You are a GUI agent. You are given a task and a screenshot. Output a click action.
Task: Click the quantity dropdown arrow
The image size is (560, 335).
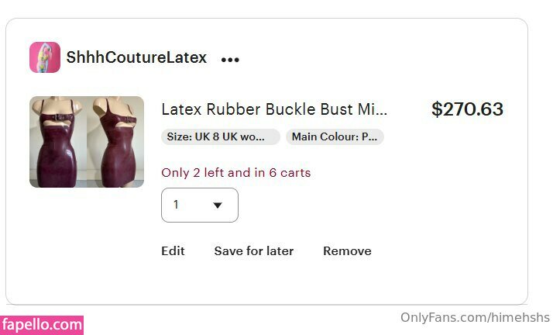[218, 205]
